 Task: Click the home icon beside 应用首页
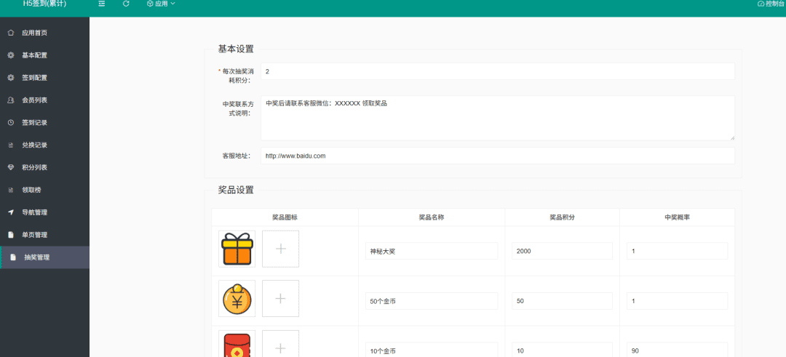(11, 33)
